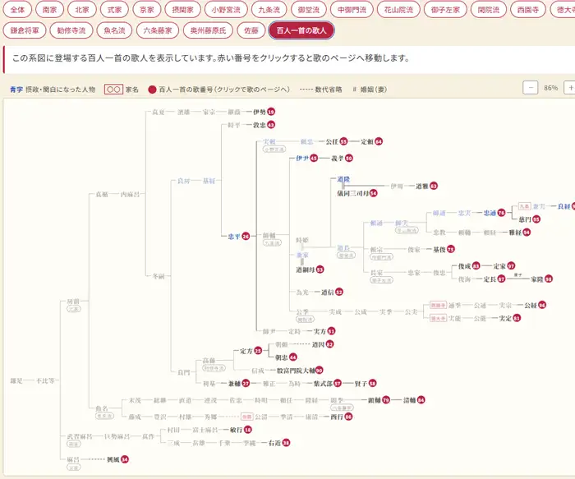Image resolution: width=575 pixels, height=479 pixels.
Task: Open poem badge 82 beside 道因
Action: point(329,344)
